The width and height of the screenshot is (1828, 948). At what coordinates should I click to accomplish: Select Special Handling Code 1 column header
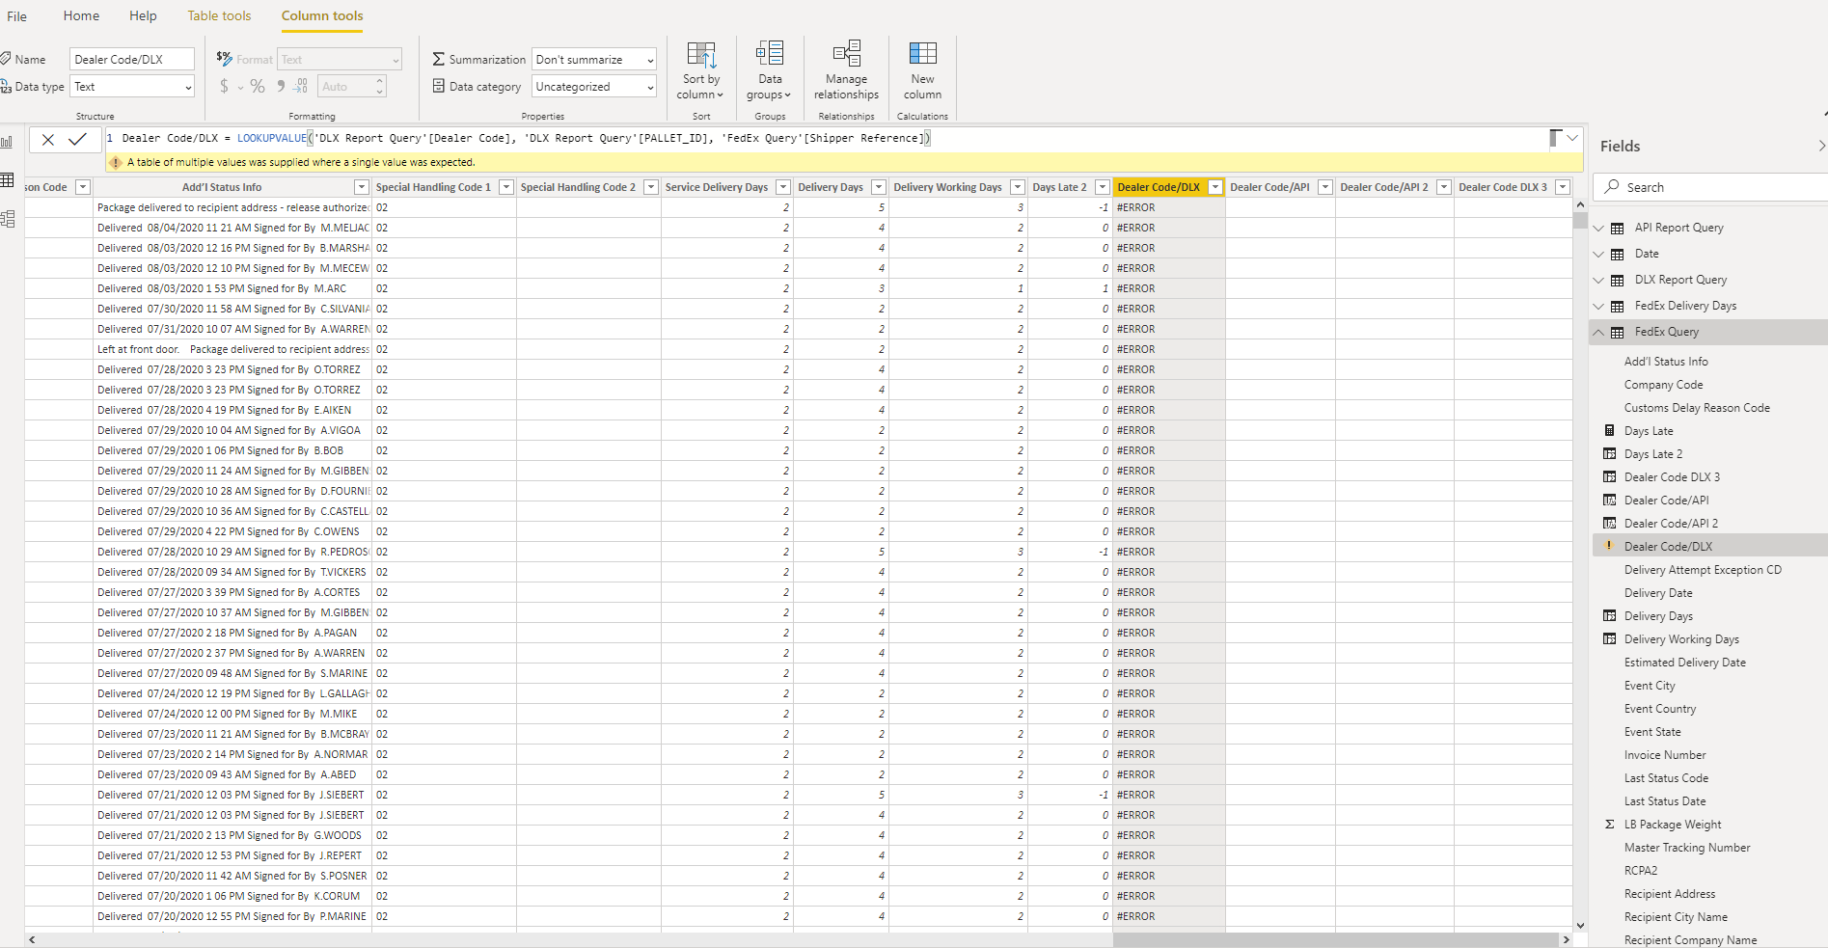coord(433,187)
